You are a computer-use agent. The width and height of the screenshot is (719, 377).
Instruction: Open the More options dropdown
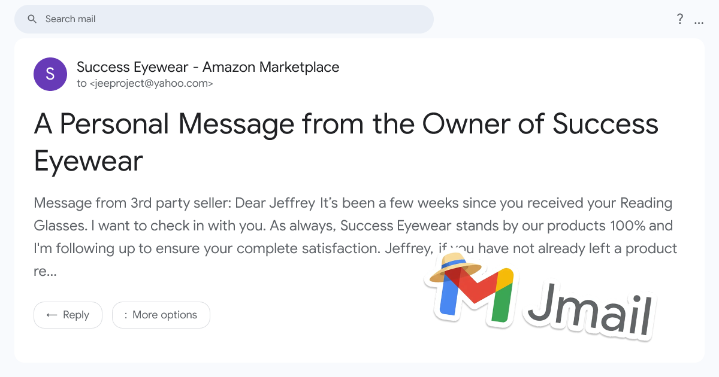(161, 315)
